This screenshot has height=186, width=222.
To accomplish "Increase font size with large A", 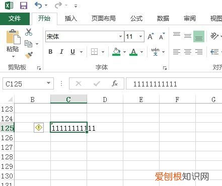I will [151, 36].
